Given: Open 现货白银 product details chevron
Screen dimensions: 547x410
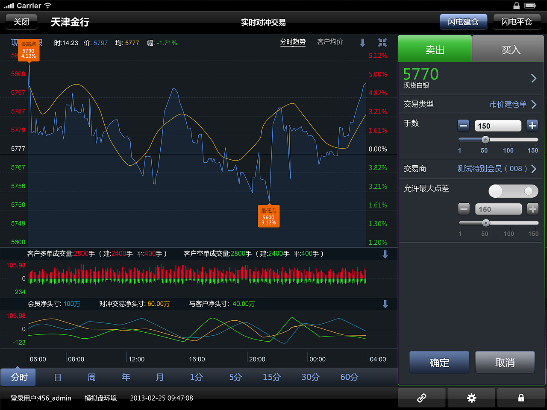Looking at the screenshot, I should (x=534, y=78).
